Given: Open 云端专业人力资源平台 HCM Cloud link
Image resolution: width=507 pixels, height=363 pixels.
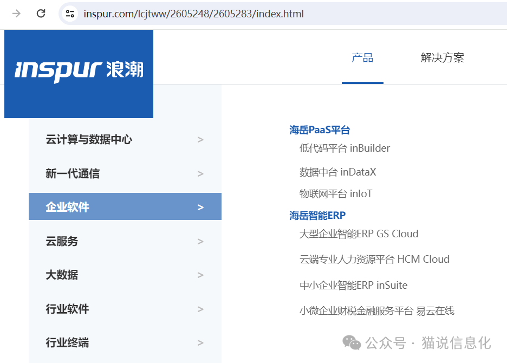Looking at the screenshot, I should (x=374, y=260).
